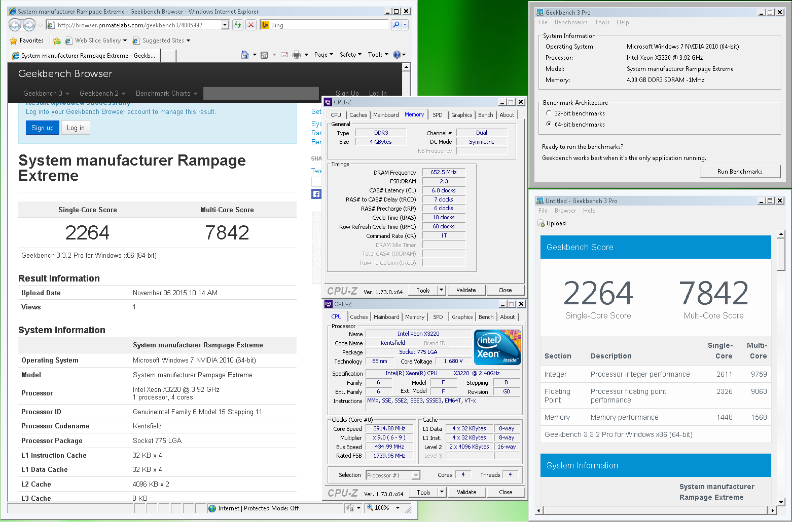
Task: Click Memory score 1448 in results table
Action: tap(724, 417)
